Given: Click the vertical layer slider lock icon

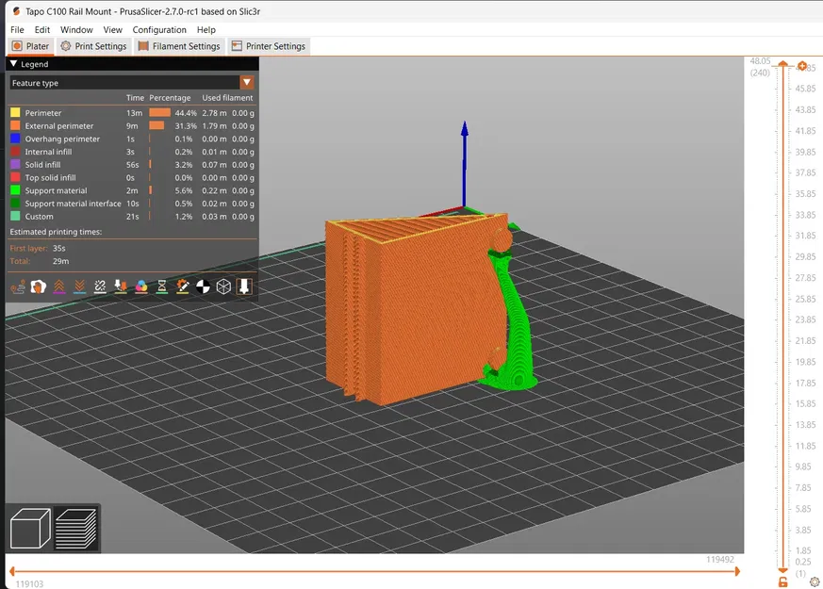Looking at the screenshot, I should [x=782, y=581].
